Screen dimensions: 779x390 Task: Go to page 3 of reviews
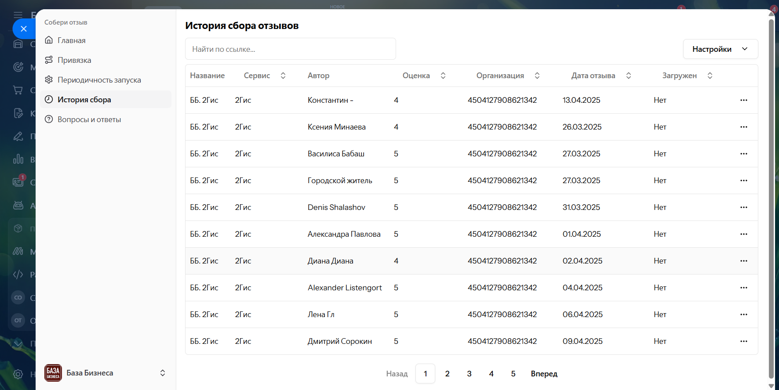pos(469,374)
